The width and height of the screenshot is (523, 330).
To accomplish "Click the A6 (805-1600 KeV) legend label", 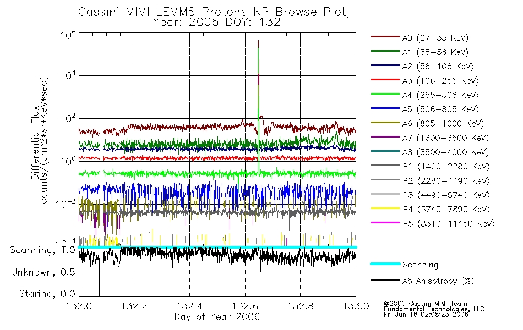I will click(x=443, y=124).
